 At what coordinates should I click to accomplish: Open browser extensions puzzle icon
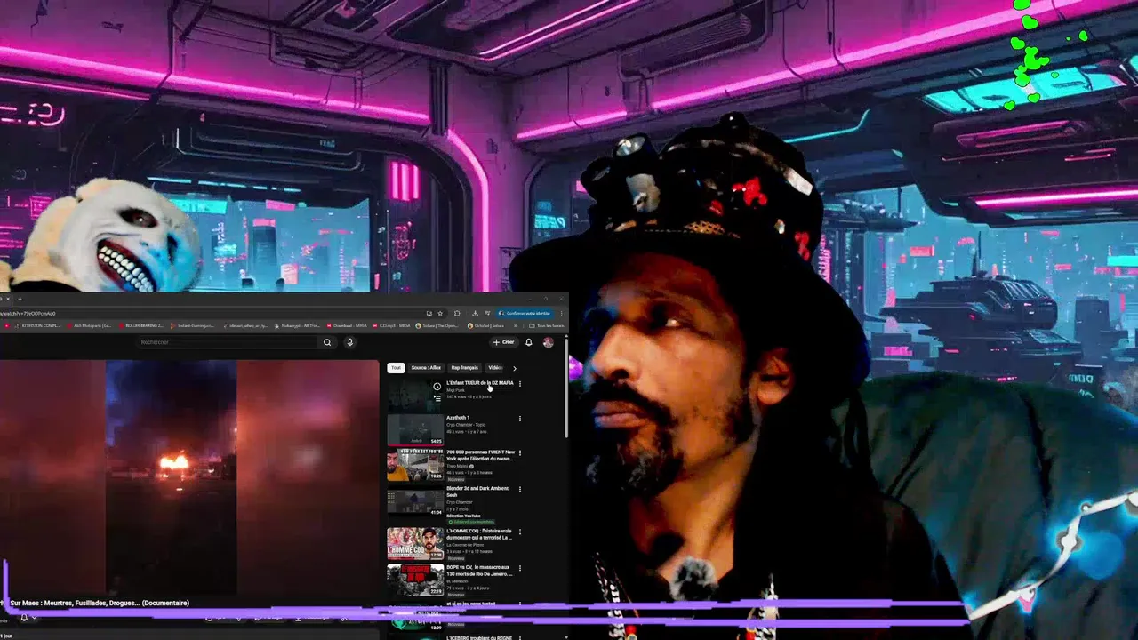tap(457, 313)
